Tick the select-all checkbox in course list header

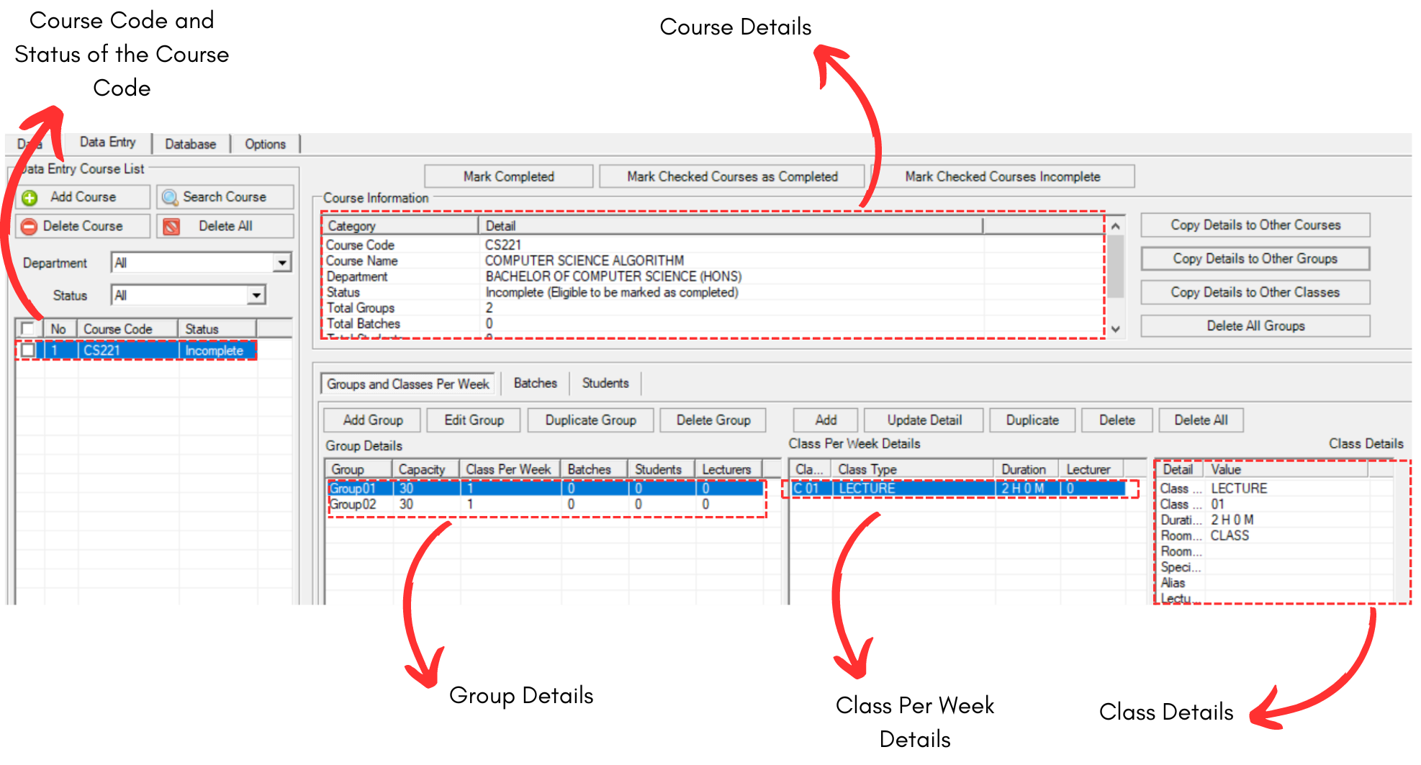click(28, 329)
